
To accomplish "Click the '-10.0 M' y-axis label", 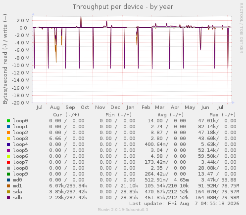I will click(21, 66).
